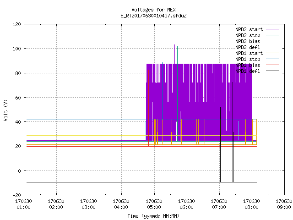Viewport: 293px width, 220px height.
Task: Click the x-axis tick '170630 08:00'
Action: tap(251, 204)
